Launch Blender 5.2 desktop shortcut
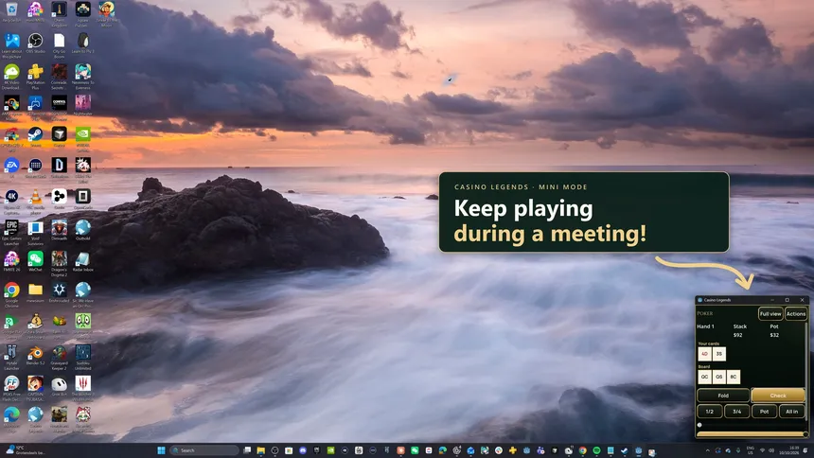The image size is (814, 458). [35, 355]
